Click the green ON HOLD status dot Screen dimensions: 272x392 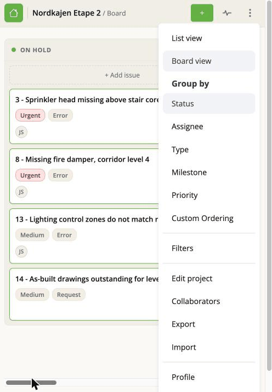coord(14,49)
